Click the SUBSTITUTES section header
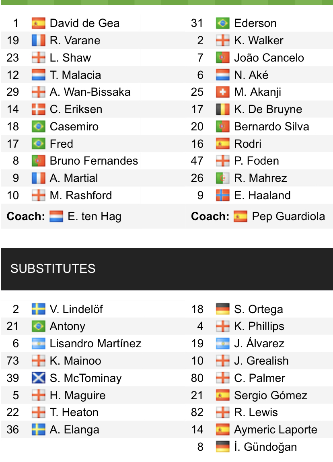 53,269
